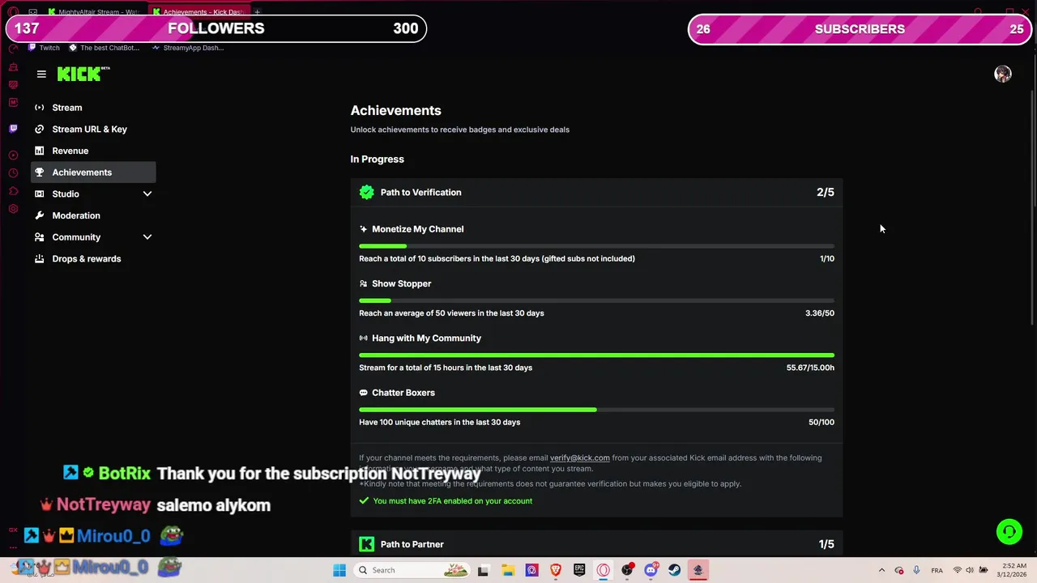The height and width of the screenshot is (583, 1037).
Task: Click the microphone icon in the system tray
Action: pyautogui.click(x=916, y=570)
